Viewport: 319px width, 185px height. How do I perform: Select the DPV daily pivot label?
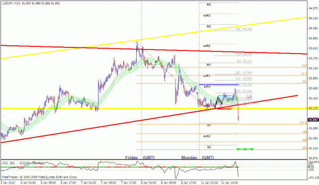pos(207,87)
